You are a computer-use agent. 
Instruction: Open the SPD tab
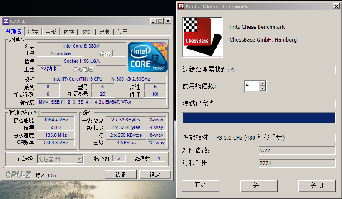coord(86,32)
